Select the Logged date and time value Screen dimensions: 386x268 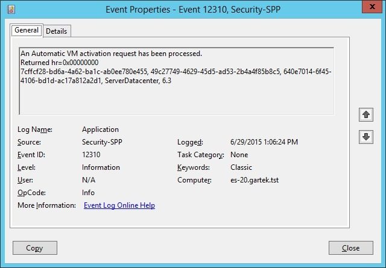tap(264, 142)
